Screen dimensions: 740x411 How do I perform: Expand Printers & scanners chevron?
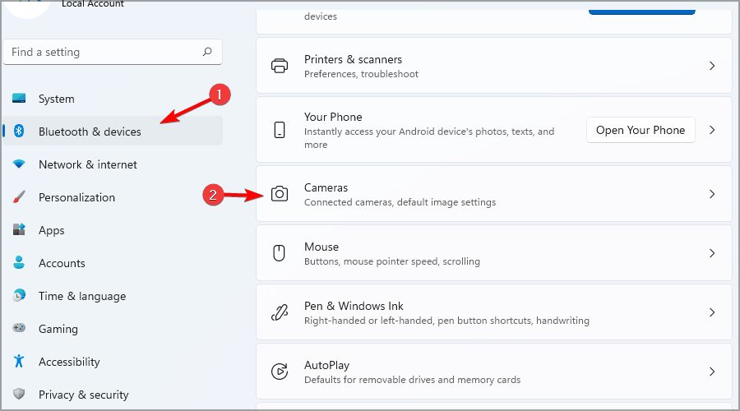tap(712, 66)
